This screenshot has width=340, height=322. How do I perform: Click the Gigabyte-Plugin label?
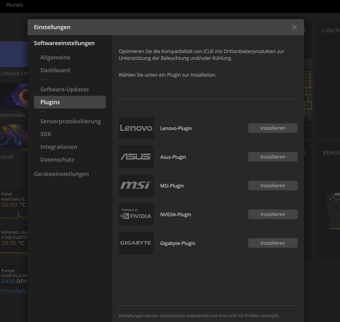tap(177, 243)
